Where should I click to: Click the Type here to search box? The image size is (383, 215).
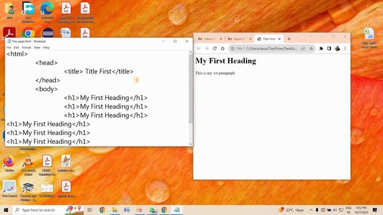[48, 210]
